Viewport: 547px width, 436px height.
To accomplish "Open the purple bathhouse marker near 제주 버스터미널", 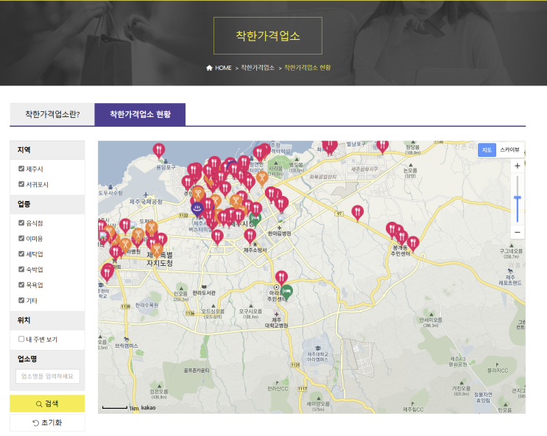I will [x=197, y=209].
